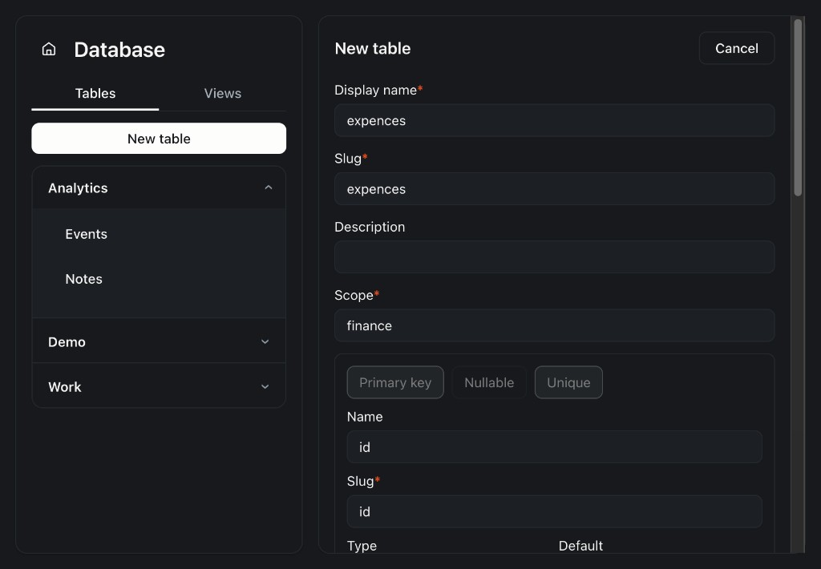Click the home icon beside Database
The height and width of the screenshot is (569, 821).
[49, 49]
